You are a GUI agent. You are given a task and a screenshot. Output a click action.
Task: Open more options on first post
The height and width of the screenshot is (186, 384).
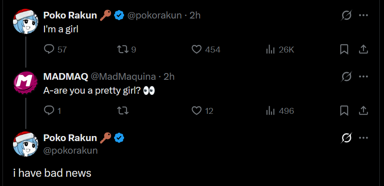(363, 16)
